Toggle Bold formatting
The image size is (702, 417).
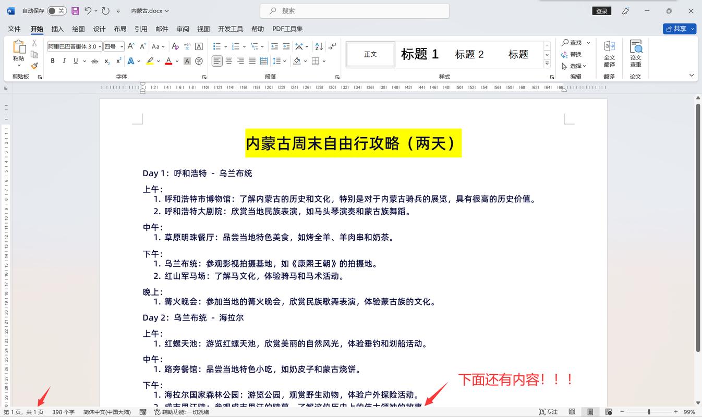click(53, 61)
